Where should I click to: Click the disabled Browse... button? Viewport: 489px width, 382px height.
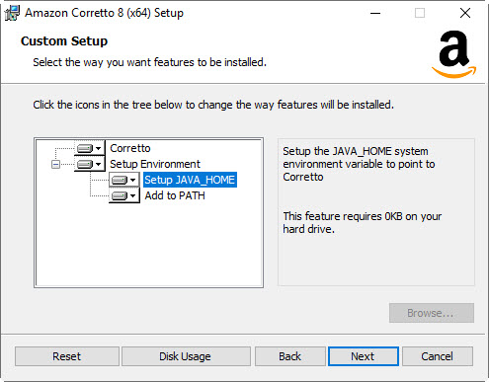[432, 313]
